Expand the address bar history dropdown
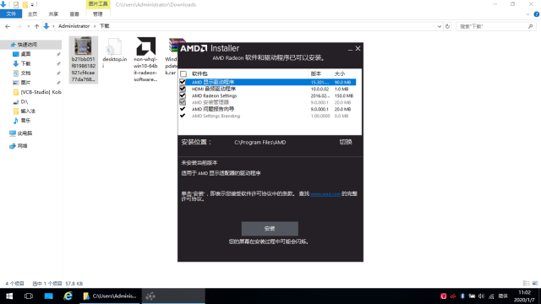 440,26
